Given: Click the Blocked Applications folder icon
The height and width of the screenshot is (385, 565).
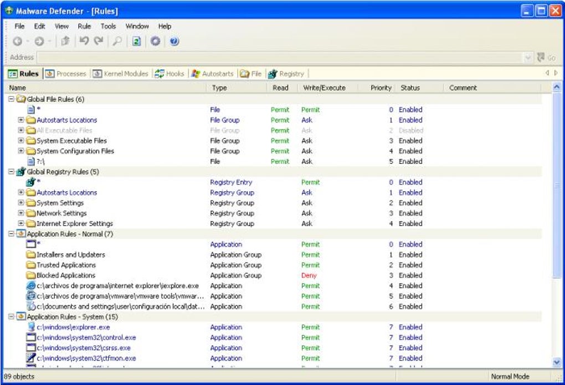Looking at the screenshot, I should (31, 275).
